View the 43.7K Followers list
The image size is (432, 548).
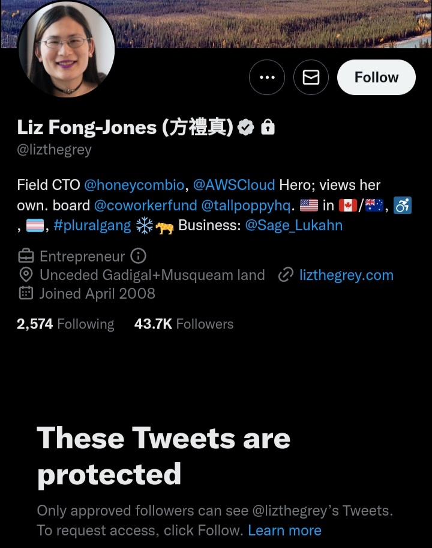184,324
